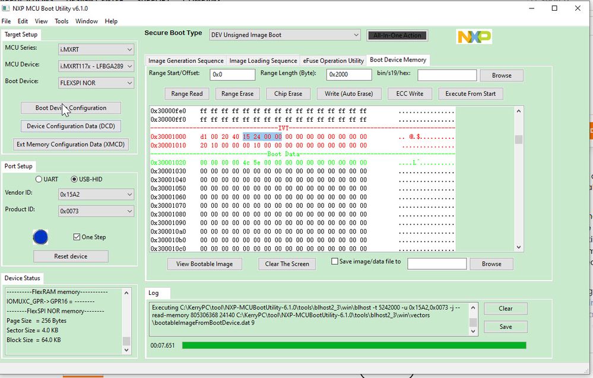This screenshot has width=593, height=378.
Task: Click Device Status scroll down arrow
Action: click(x=126, y=350)
